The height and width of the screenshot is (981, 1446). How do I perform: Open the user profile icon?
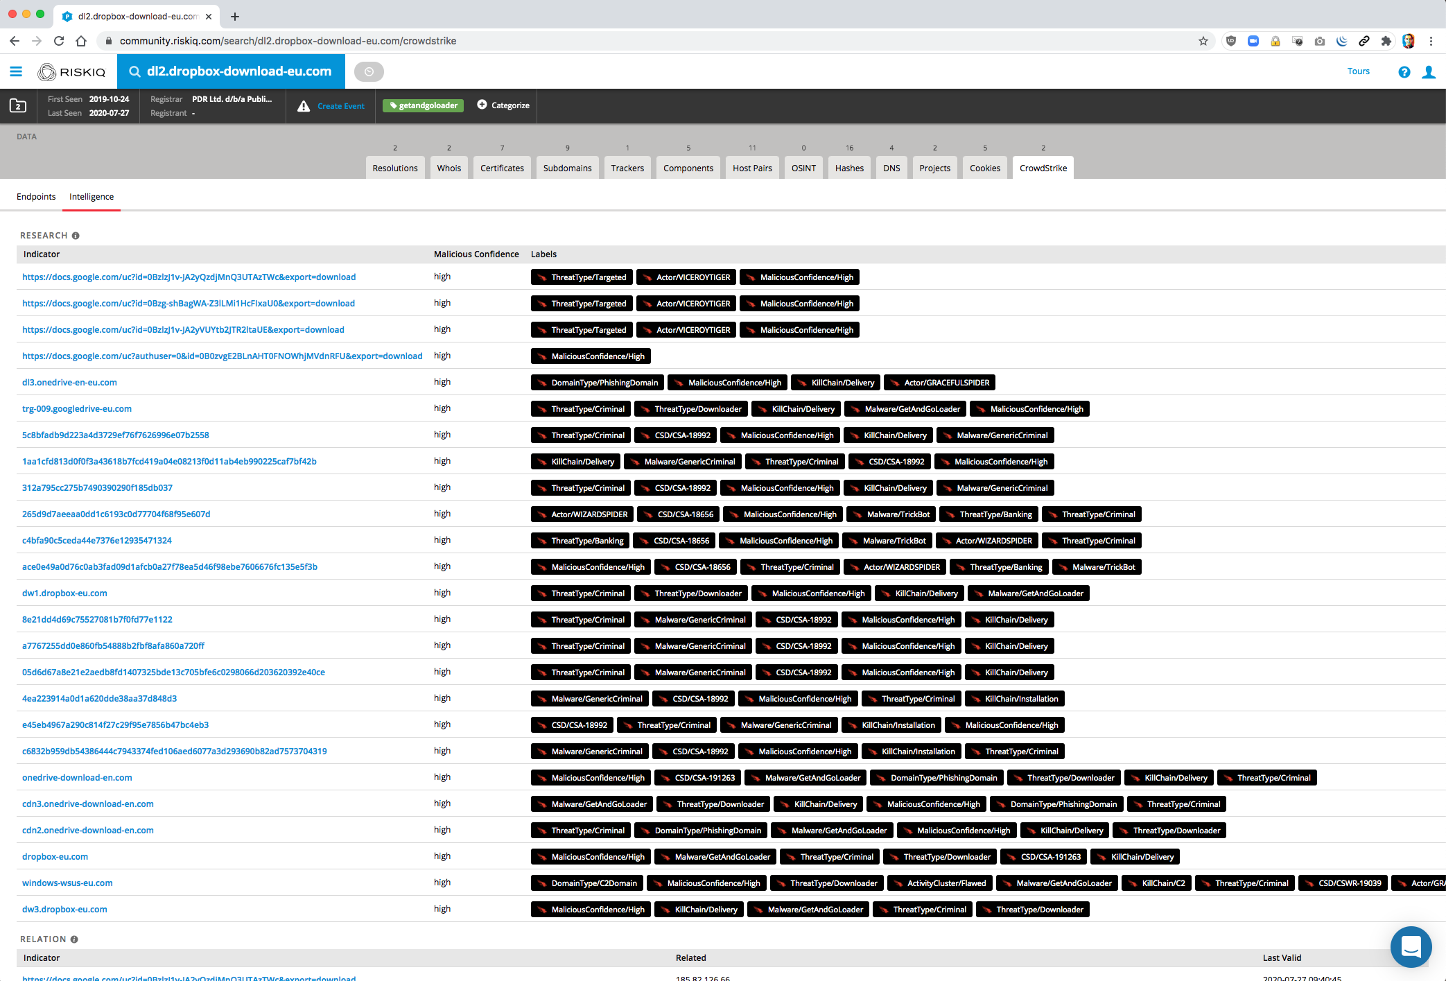pos(1429,72)
